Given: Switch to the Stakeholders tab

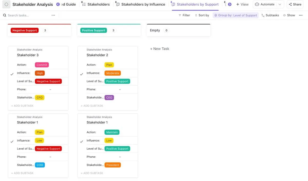Looking at the screenshot, I should coord(95,4).
